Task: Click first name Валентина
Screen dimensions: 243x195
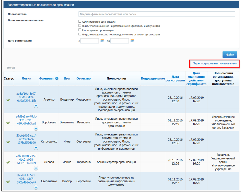Action: click(67, 122)
